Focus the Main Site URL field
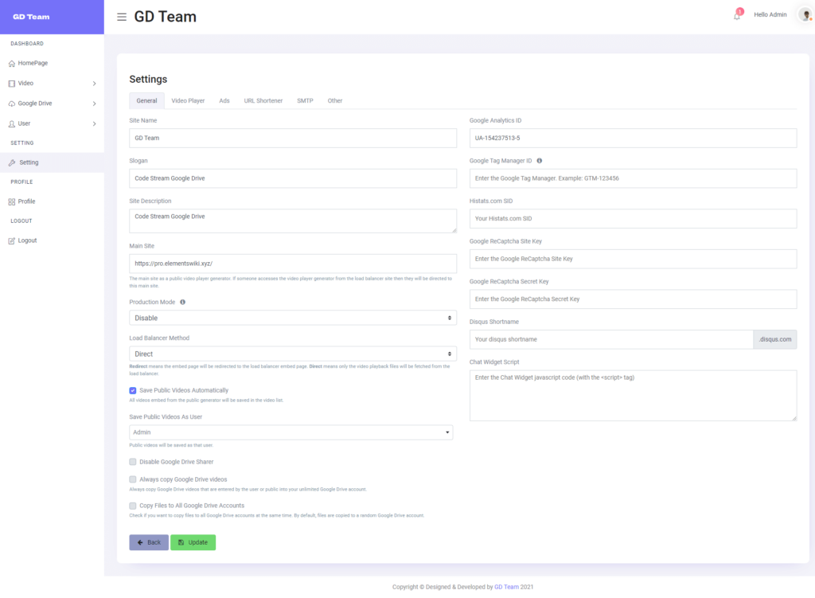Viewport: 815px width, 598px height. [293, 264]
